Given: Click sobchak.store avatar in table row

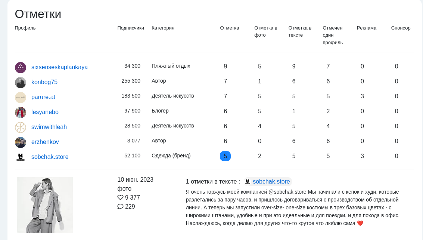Looking at the screenshot, I should (x=21, y=157).
